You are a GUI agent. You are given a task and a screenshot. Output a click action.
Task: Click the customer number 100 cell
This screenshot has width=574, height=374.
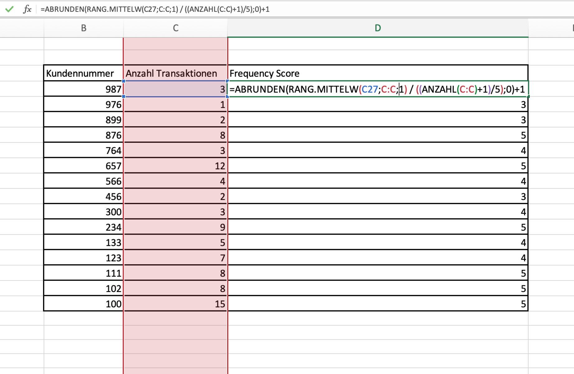click(84, 304)
